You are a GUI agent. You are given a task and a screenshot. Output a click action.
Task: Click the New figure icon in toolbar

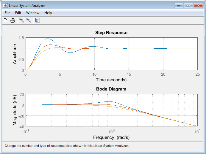coord(5,20)
